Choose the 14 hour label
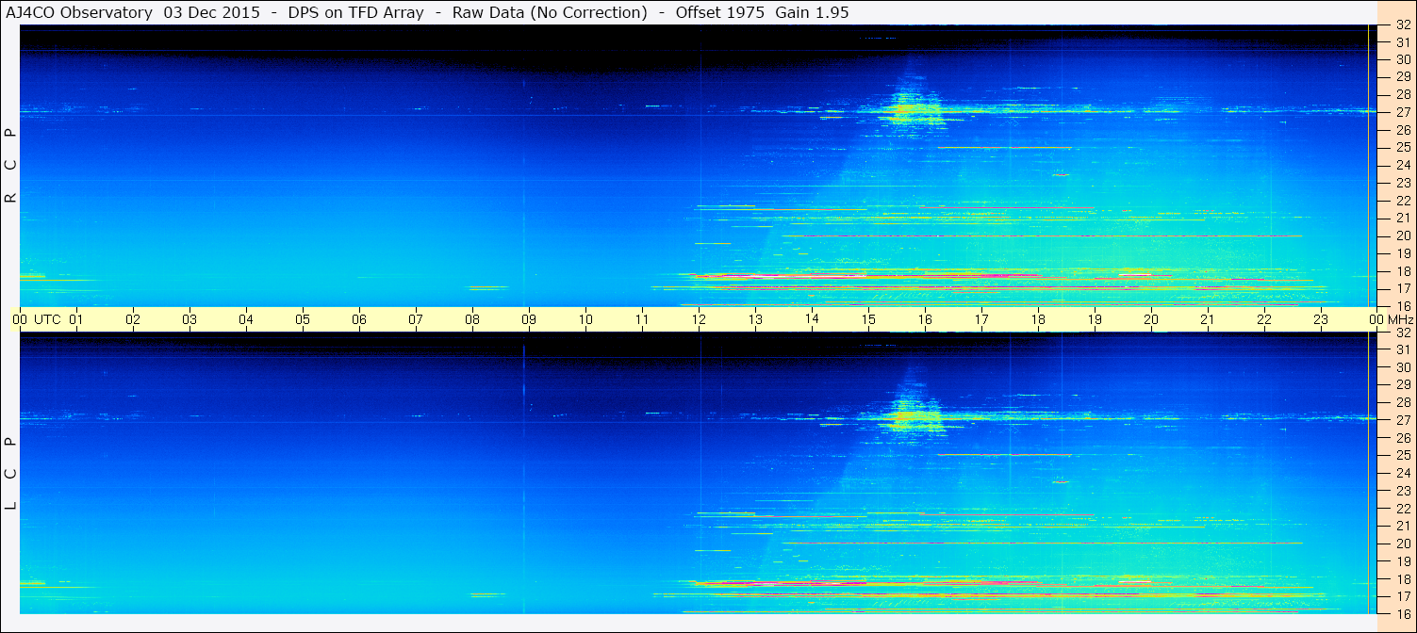Screen dimensions: 1417x633 tap(812, 319)
